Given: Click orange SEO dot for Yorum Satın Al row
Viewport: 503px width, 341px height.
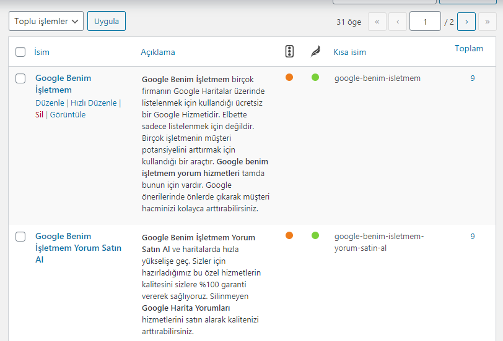Looking at the screenshot, I should point(289,235).
